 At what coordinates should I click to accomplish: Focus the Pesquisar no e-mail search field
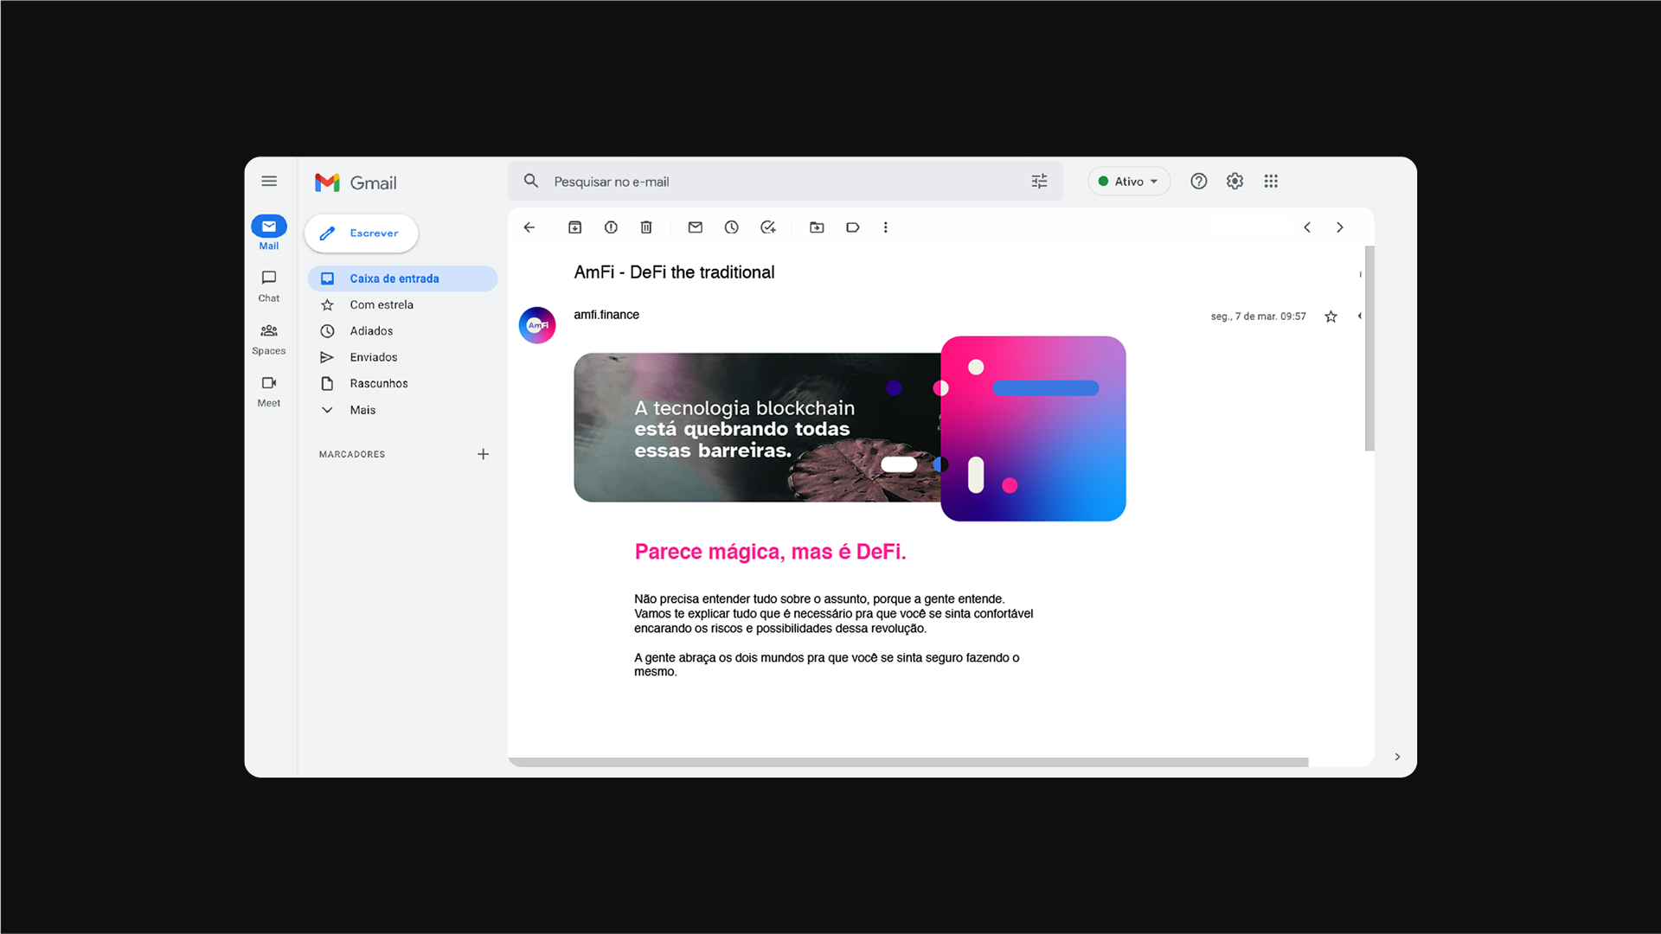(x=786, y=181)
